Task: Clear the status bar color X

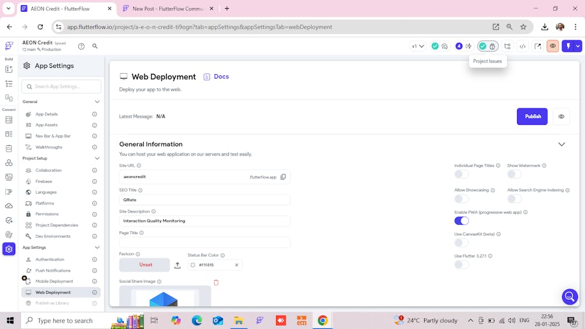Action: click(236, 265)
